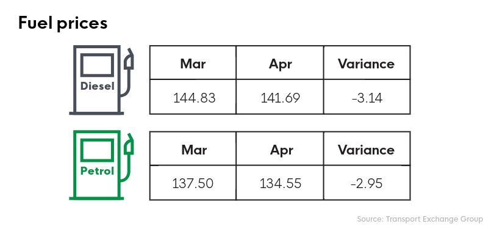Select the Petrol April price 134.55

(281, 183)
